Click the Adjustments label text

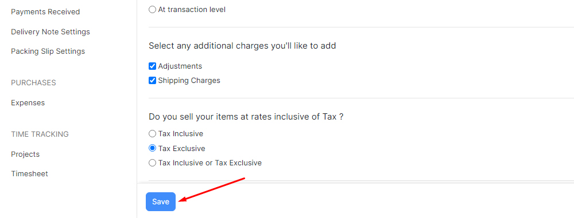click(x=180, y=66)
